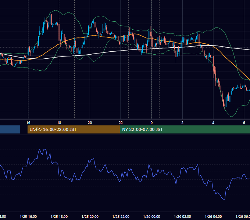Click the hour label 0 on the price chart axis

click(151, 123)
